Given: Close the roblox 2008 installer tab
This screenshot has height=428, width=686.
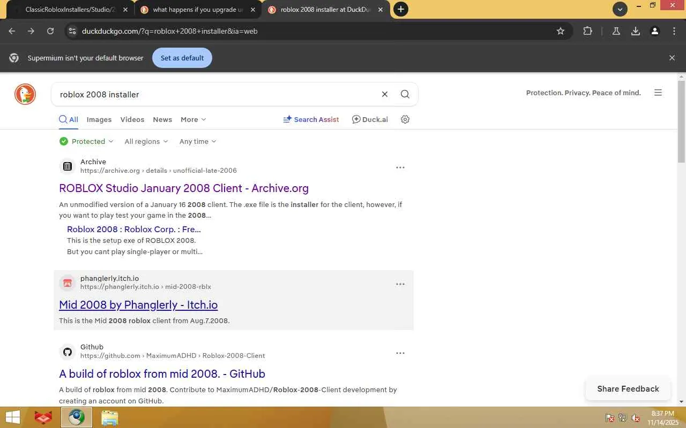Looking at the screenshot, I should pos(381,10).
